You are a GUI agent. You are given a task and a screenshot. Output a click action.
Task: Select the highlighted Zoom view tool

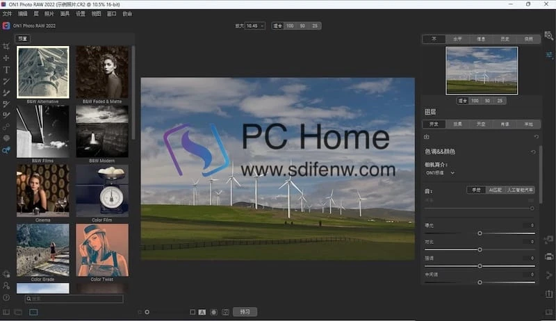(x=6, y=150)
